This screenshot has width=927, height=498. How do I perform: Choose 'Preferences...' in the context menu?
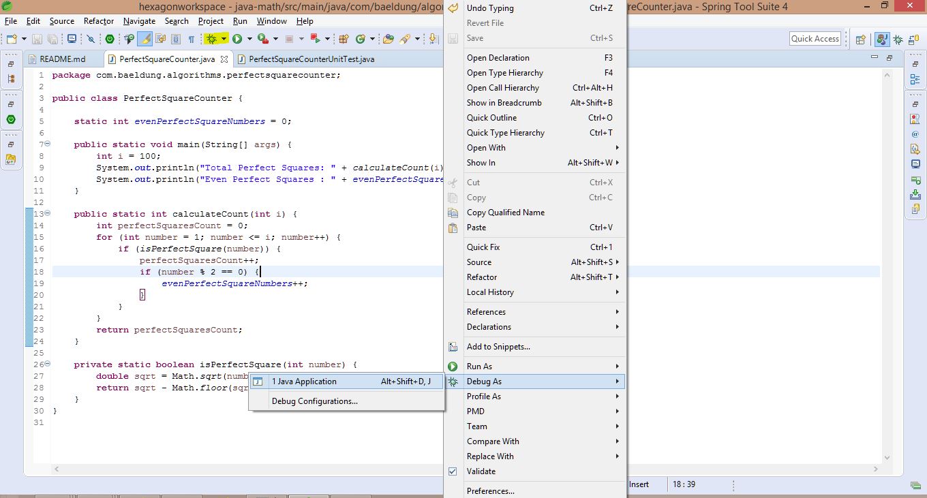tap(490, 491)
